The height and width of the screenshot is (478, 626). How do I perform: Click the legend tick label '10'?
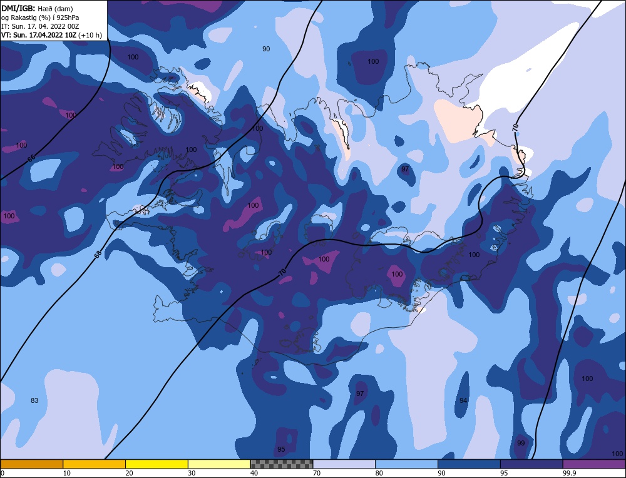67,473
